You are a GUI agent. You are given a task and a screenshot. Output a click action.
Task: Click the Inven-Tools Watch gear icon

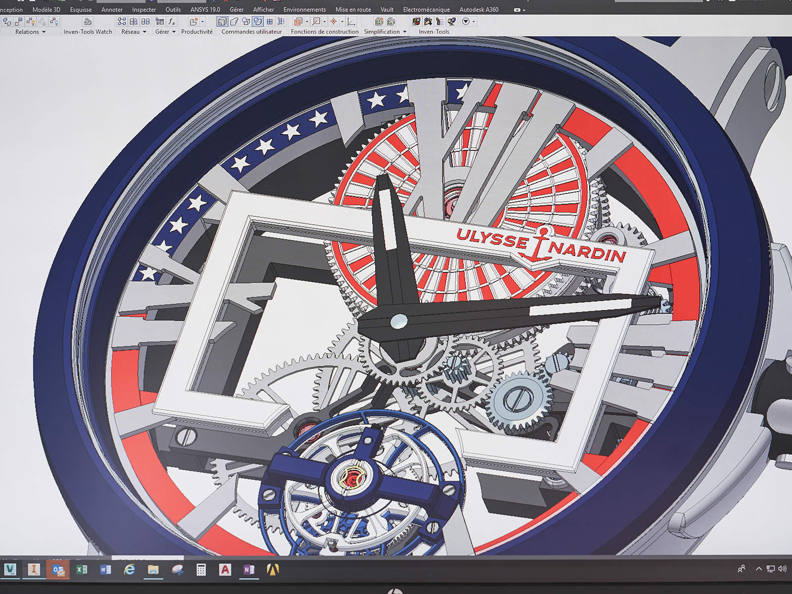pos(88,22)
